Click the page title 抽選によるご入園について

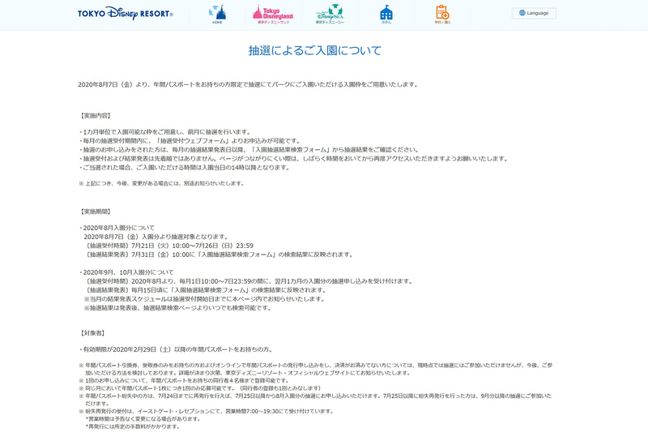(x=315, y=50)
